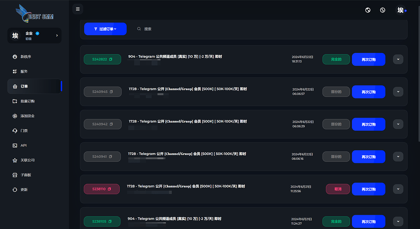
Task: Click the 18:31:13 order date
Action: (x=302, y=59)
